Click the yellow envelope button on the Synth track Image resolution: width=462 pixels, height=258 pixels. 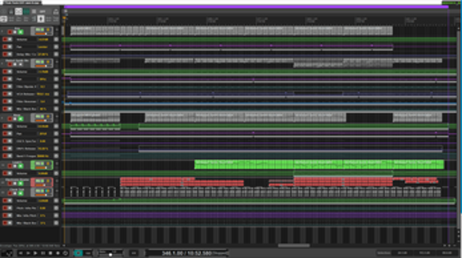(x=47, y=62)
